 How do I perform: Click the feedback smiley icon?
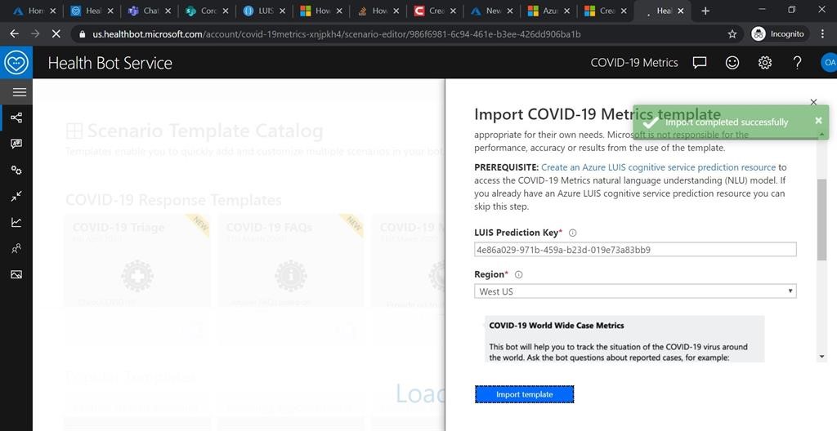click(x=732, y=63)
